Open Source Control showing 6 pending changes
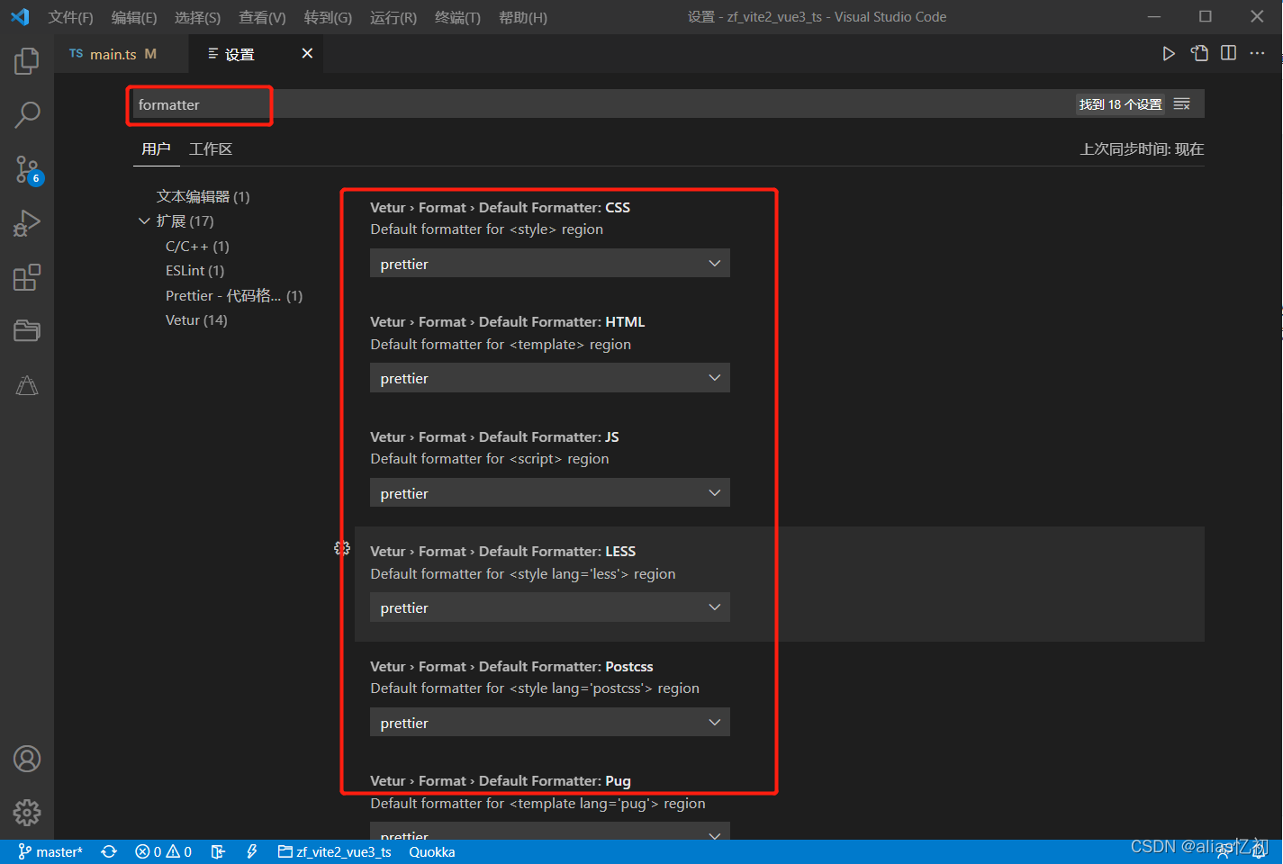 coord(26,169)
